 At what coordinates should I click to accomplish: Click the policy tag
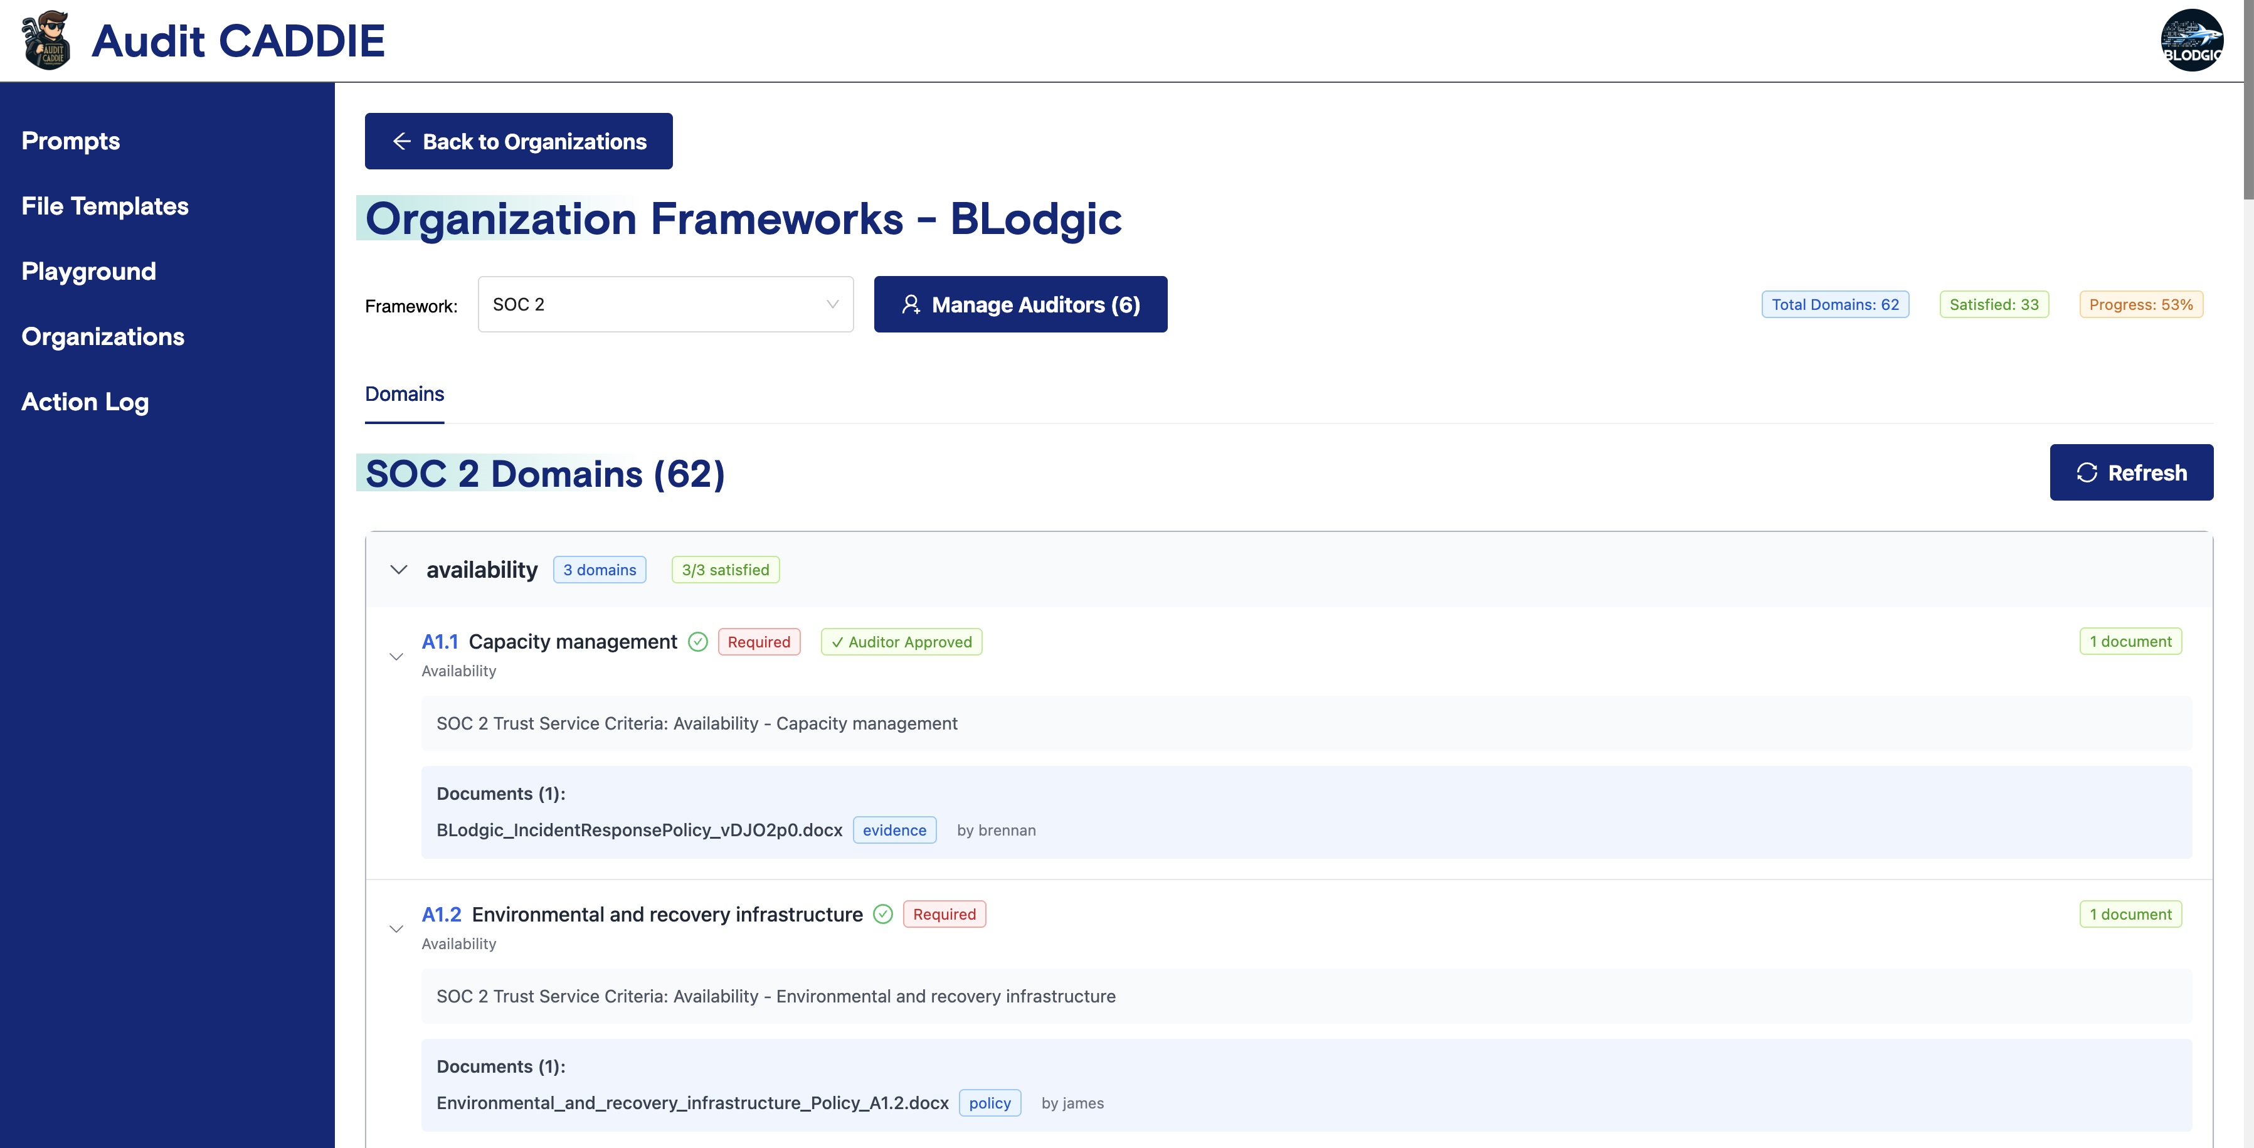(x=990, y=1103)
